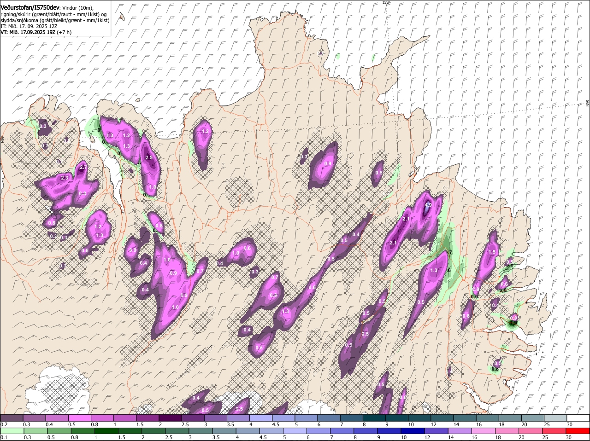Pick the bright red swatch ending the lower scale
Image resolution: width=590 pixels, height=441 pixels.
click(x=578, y=431)
